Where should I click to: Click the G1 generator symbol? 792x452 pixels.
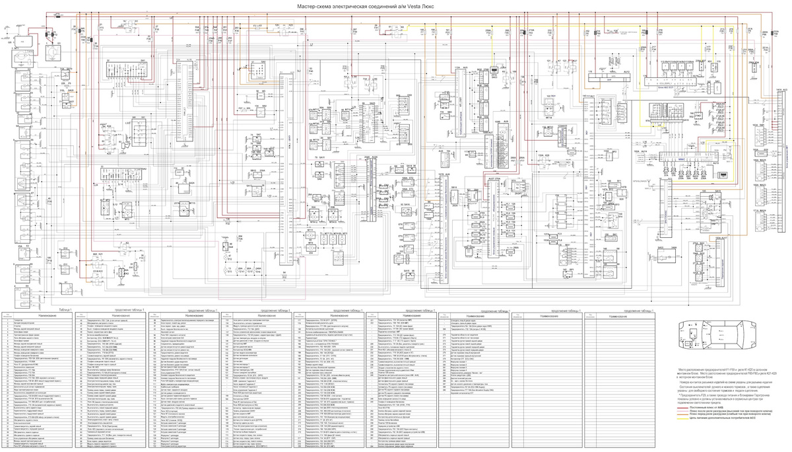click(x=53, y=53)
